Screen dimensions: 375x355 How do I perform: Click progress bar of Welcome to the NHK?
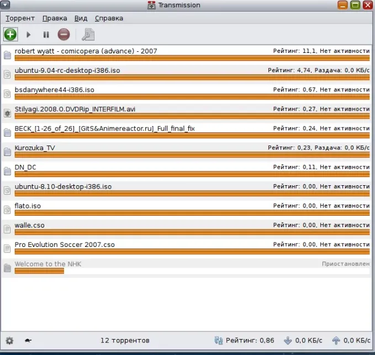click(x=192, y=271)
